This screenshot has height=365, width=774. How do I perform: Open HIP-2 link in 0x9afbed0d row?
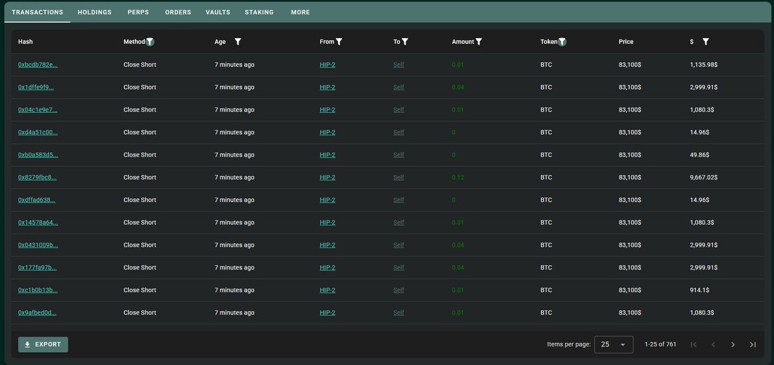click(x=328, y=313)
